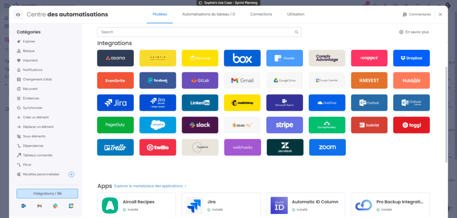Open the PagerDuty integration tile
Image resolution: width=457 pixels, height=218 pixels.
point(116,125)
